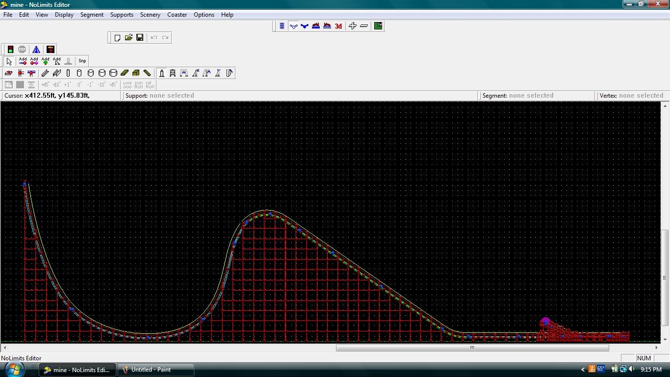Click the footer-on-ground support icon
670x377 pixels.
pyautogui.click(x=8, y=73)
